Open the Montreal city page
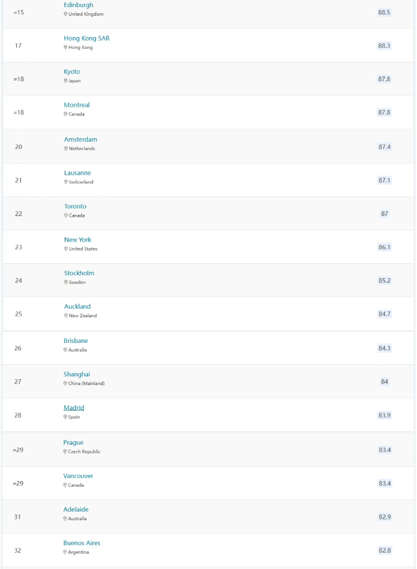The height and width of the screenshot is (569, 417). [77, 105]
